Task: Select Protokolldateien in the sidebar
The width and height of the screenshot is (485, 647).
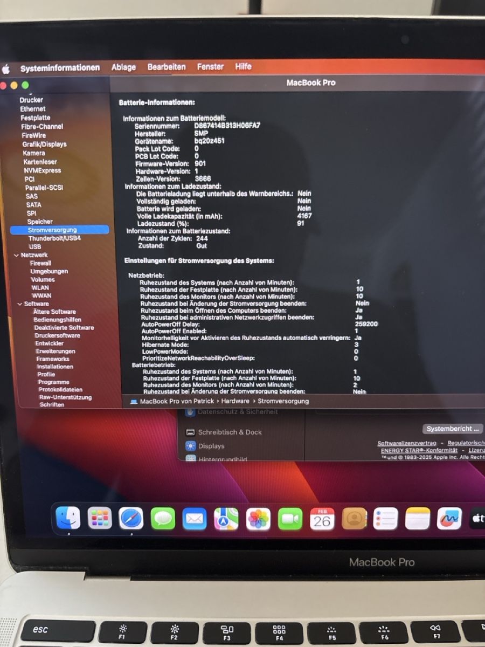Action: 61,389
